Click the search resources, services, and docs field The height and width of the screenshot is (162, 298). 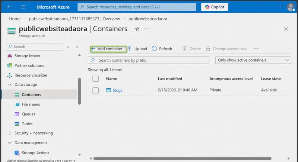point(137,7)
